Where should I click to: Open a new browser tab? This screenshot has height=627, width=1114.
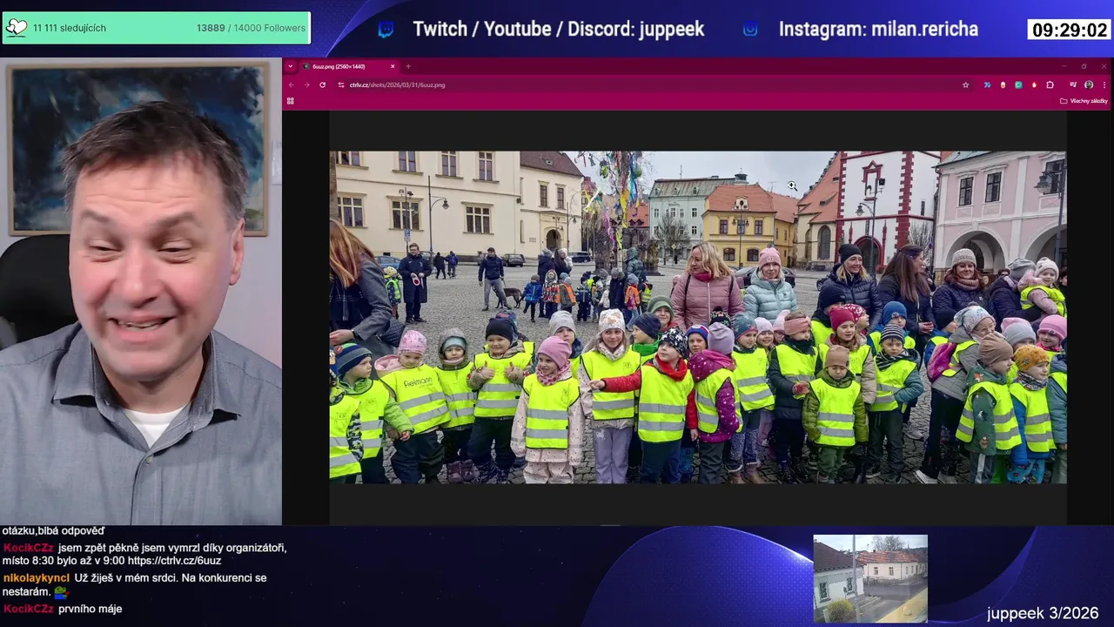(x=408, y=66)
